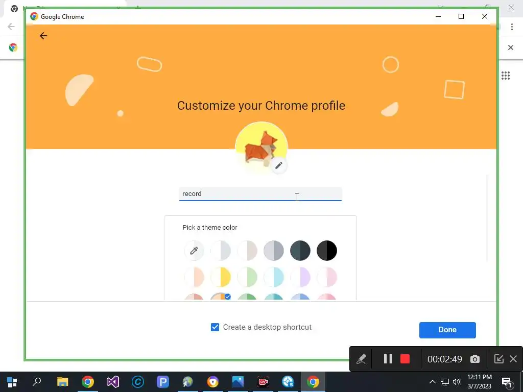Click the back arrow in background Chrome
This screenshot has height=392, width=523.
[11, 27]
